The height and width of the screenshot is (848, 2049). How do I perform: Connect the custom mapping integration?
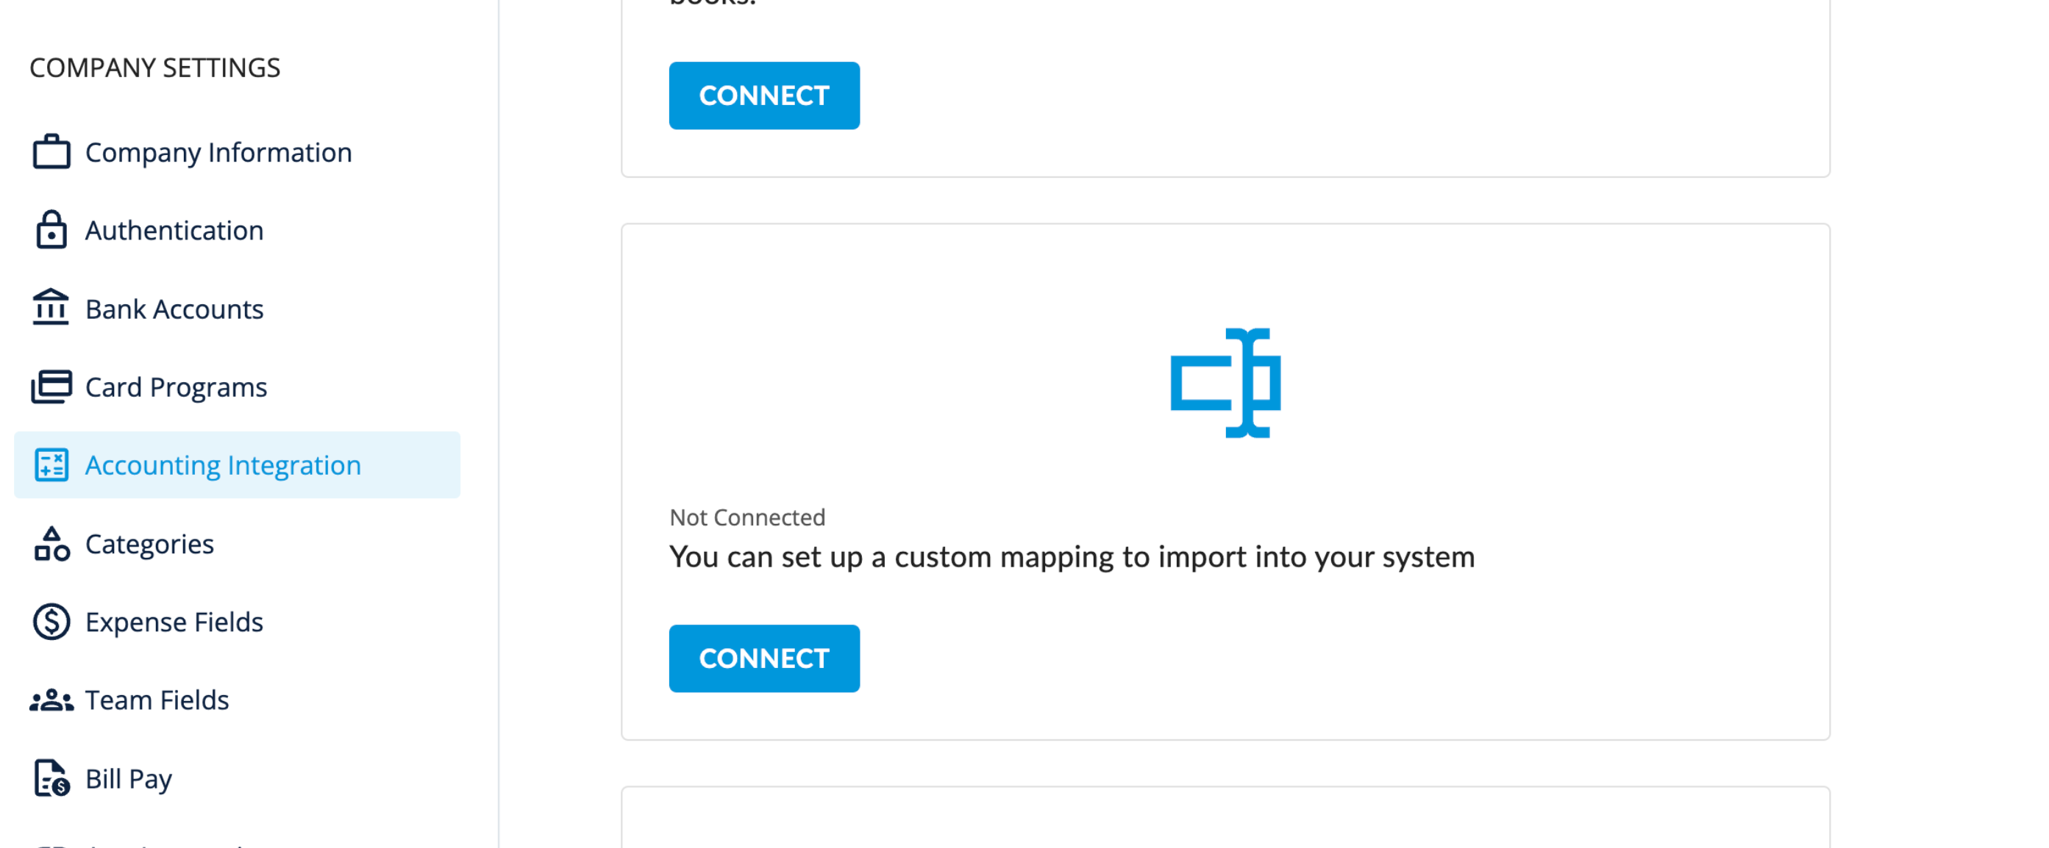click(x=764, y=658)
